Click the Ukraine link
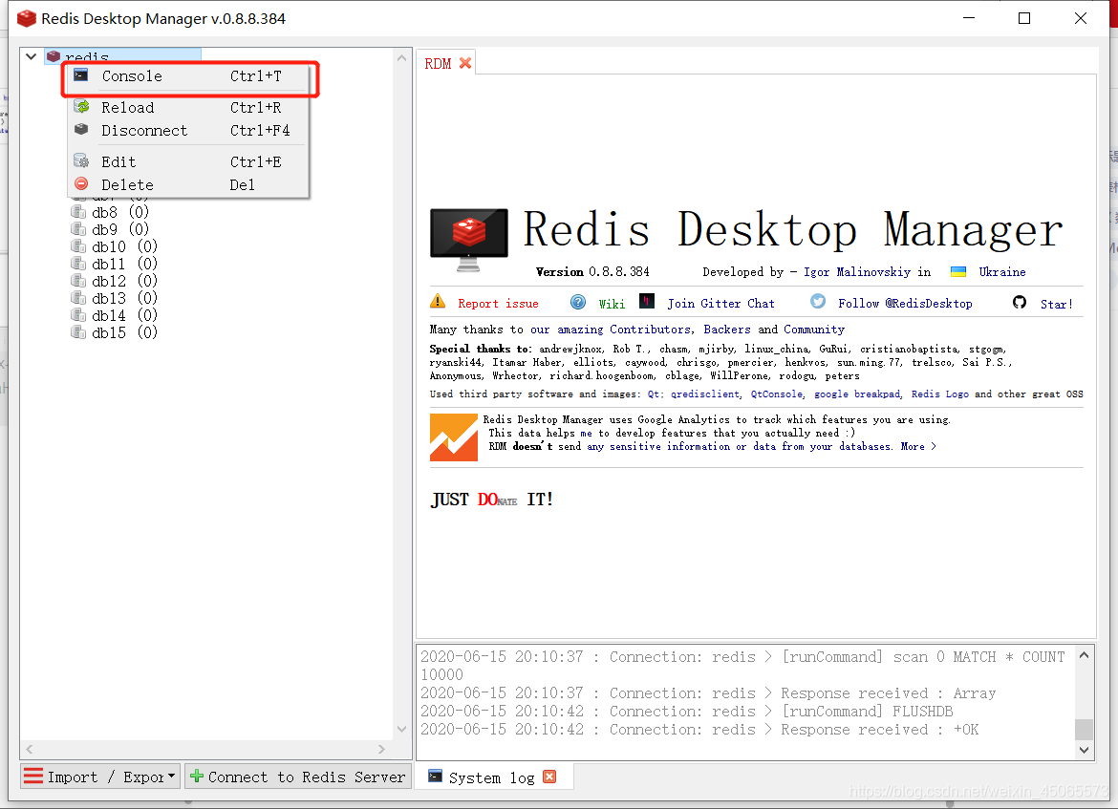The height and width of the screenshot is (809, 1118). tap(1001, 272)
